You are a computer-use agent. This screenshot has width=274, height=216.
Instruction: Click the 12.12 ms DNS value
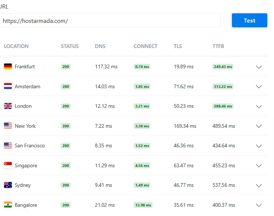coord(105,106)
